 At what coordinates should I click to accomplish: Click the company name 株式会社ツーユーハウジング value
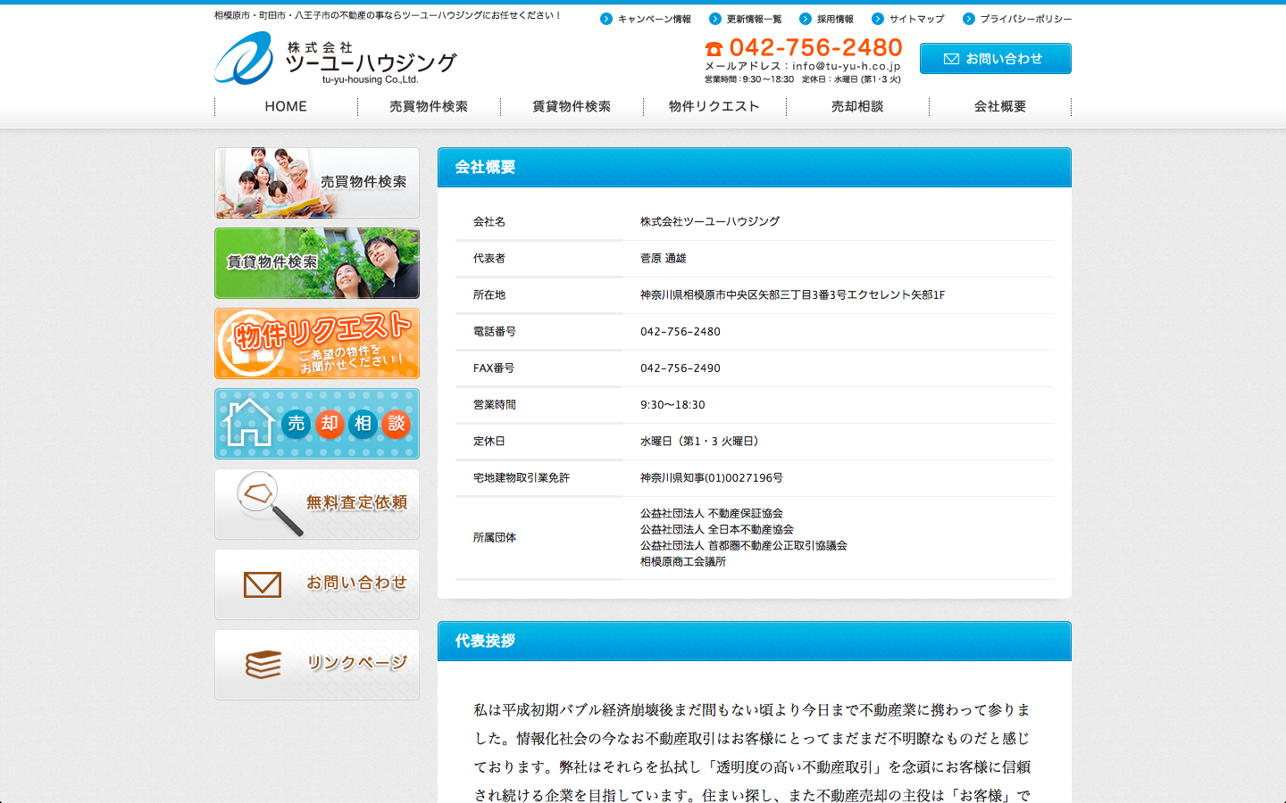(x=710, y=221)
